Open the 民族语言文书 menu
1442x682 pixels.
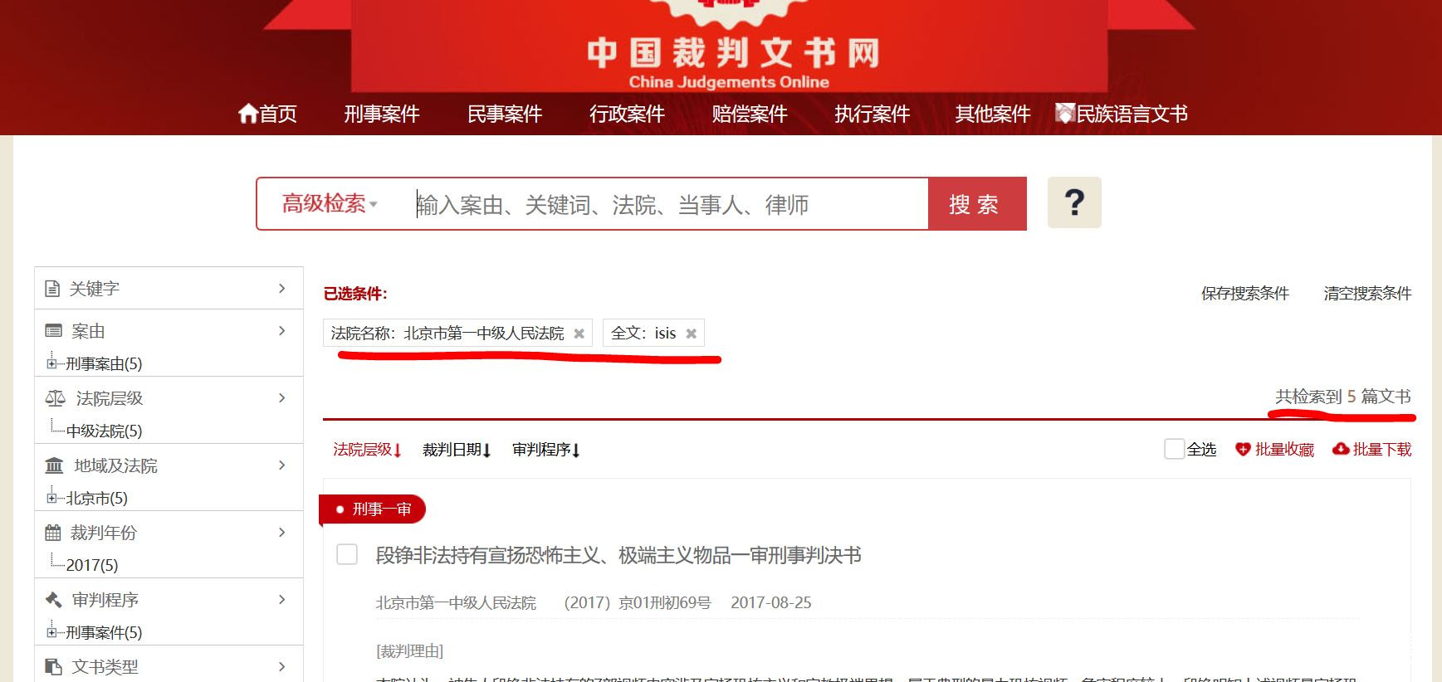point(1132,114)
